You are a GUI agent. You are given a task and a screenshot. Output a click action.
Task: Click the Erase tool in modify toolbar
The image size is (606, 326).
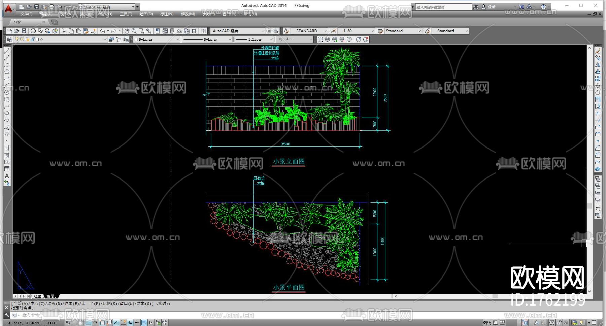click(x=598, y=51)
